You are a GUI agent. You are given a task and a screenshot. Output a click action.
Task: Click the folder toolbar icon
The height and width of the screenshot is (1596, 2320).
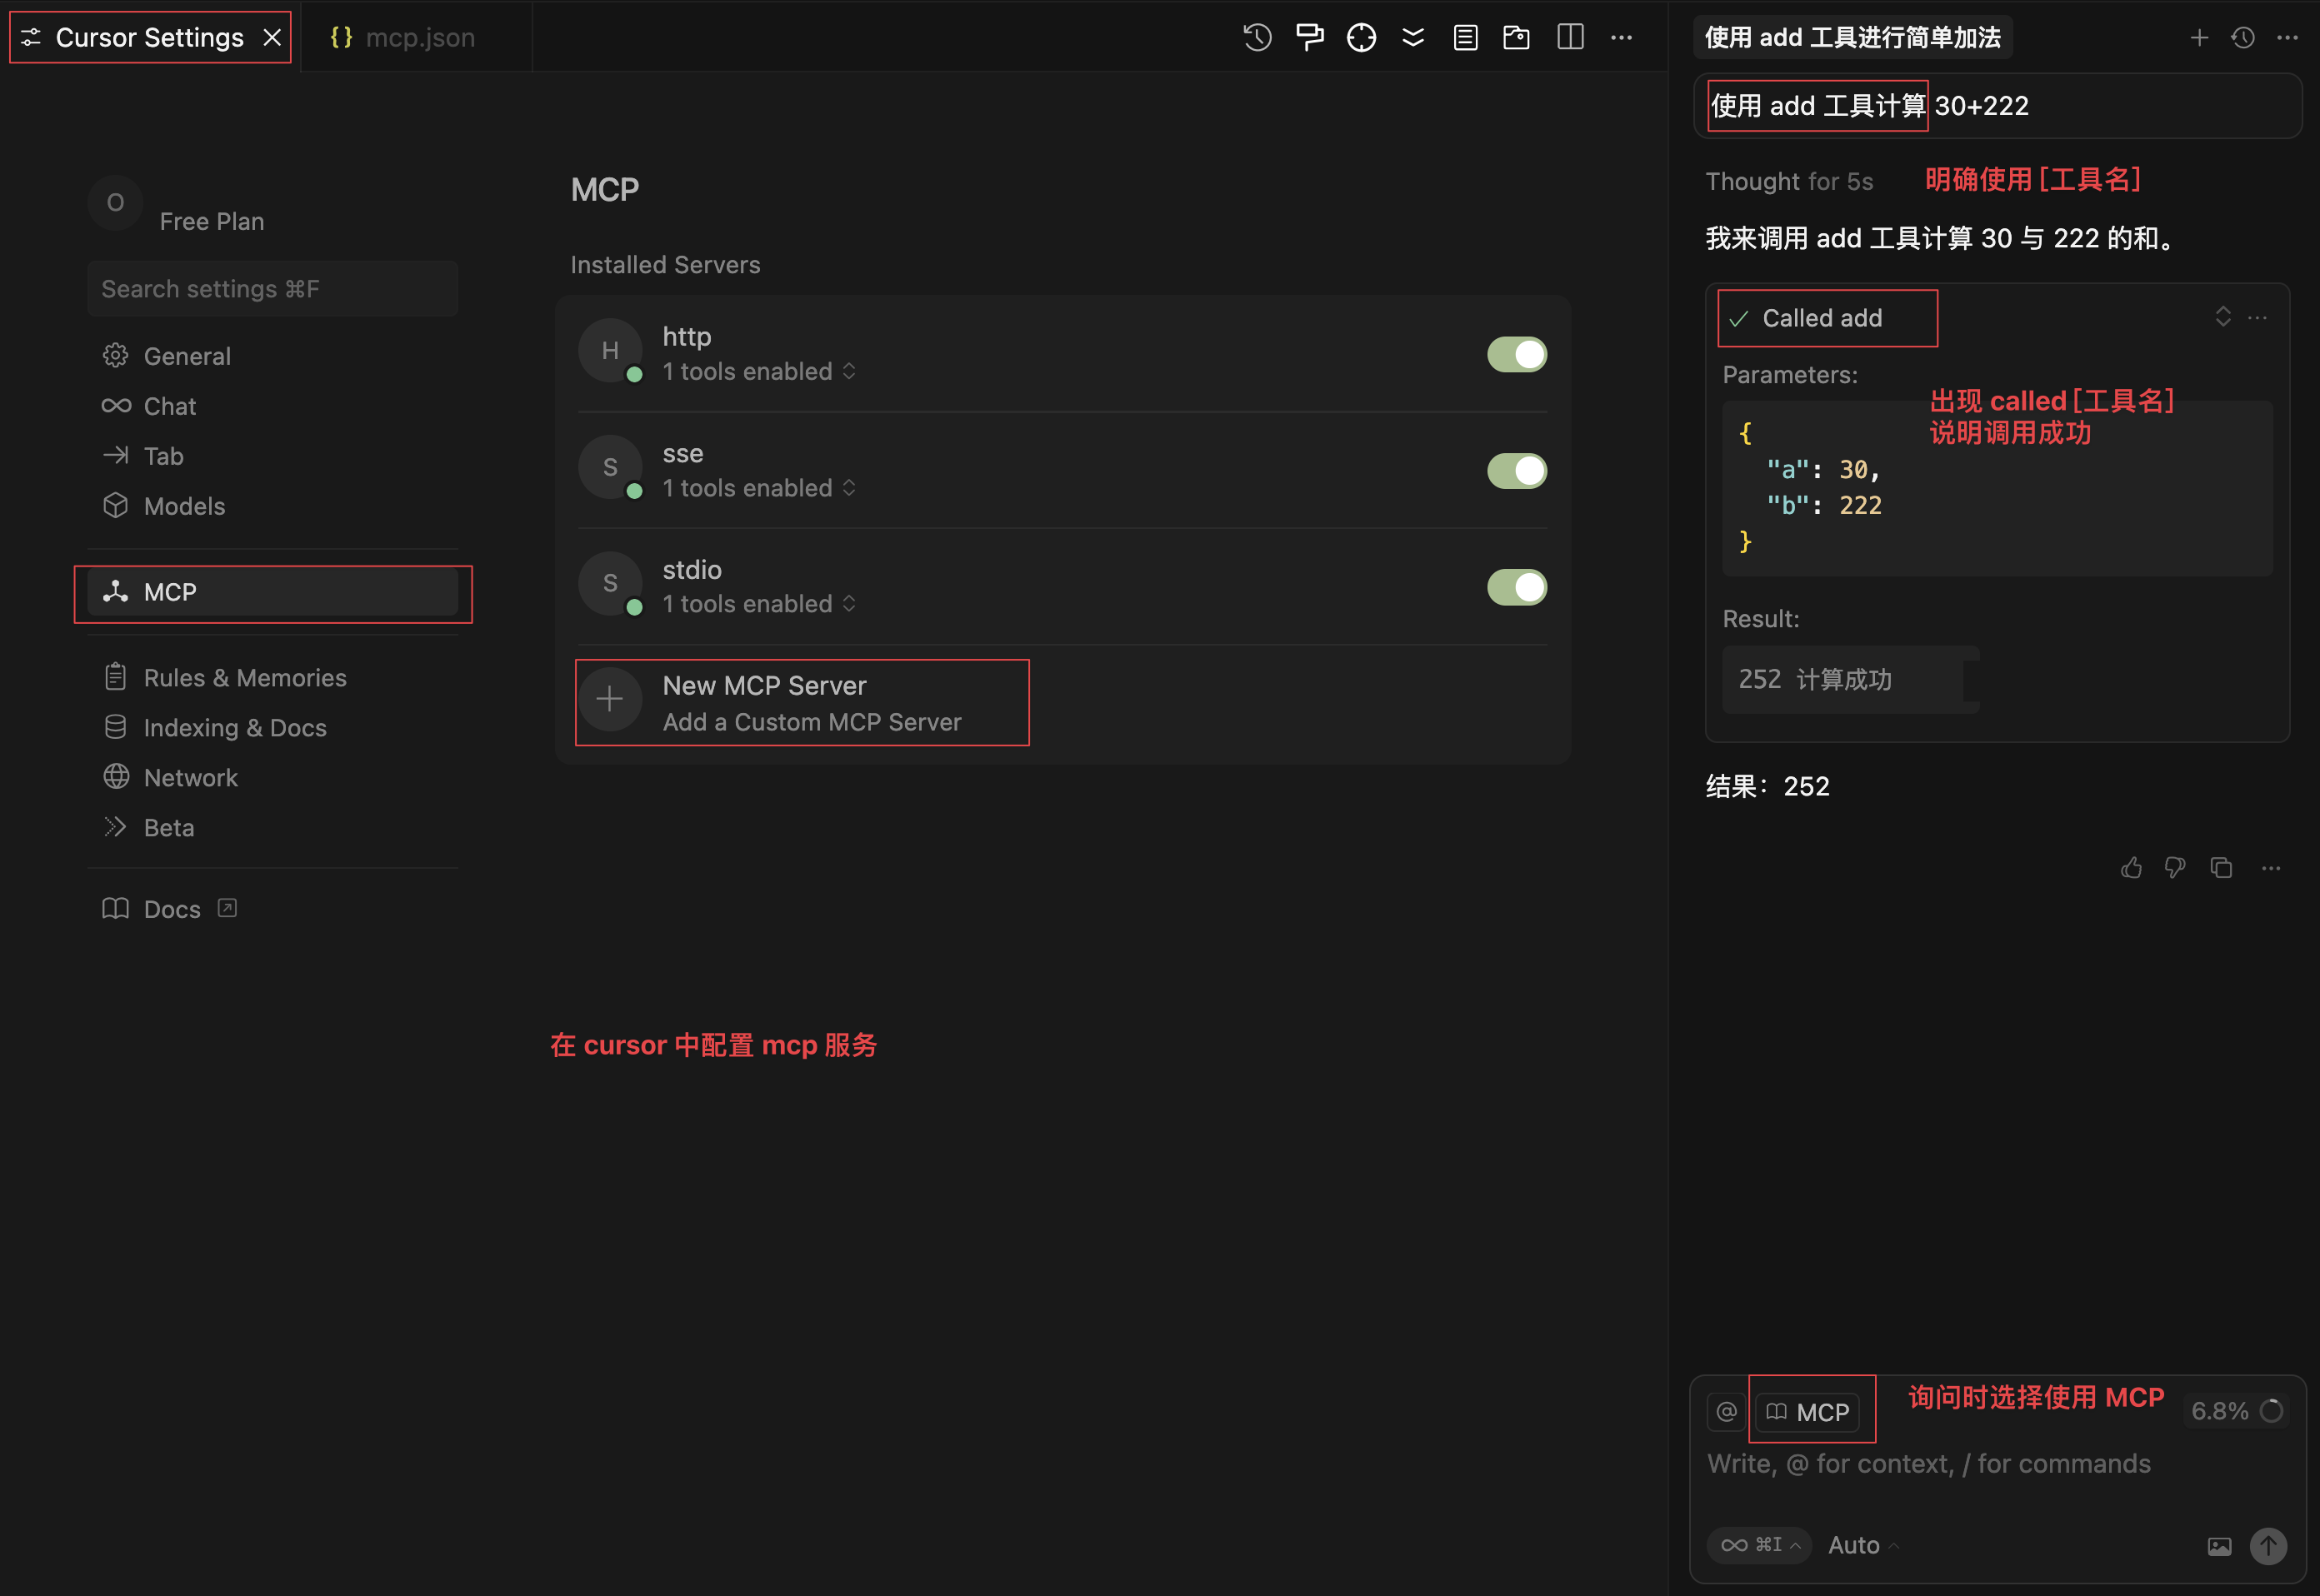[1517, 38]
